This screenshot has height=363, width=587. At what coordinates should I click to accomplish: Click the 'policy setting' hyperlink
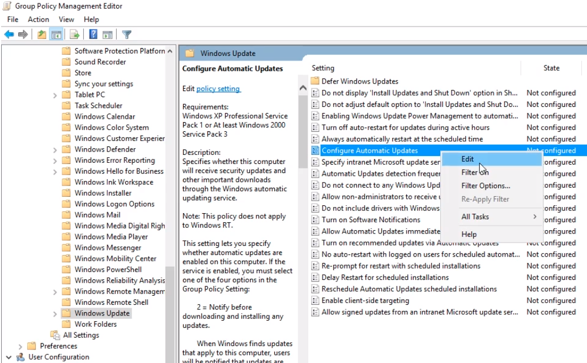click(218, 89)
